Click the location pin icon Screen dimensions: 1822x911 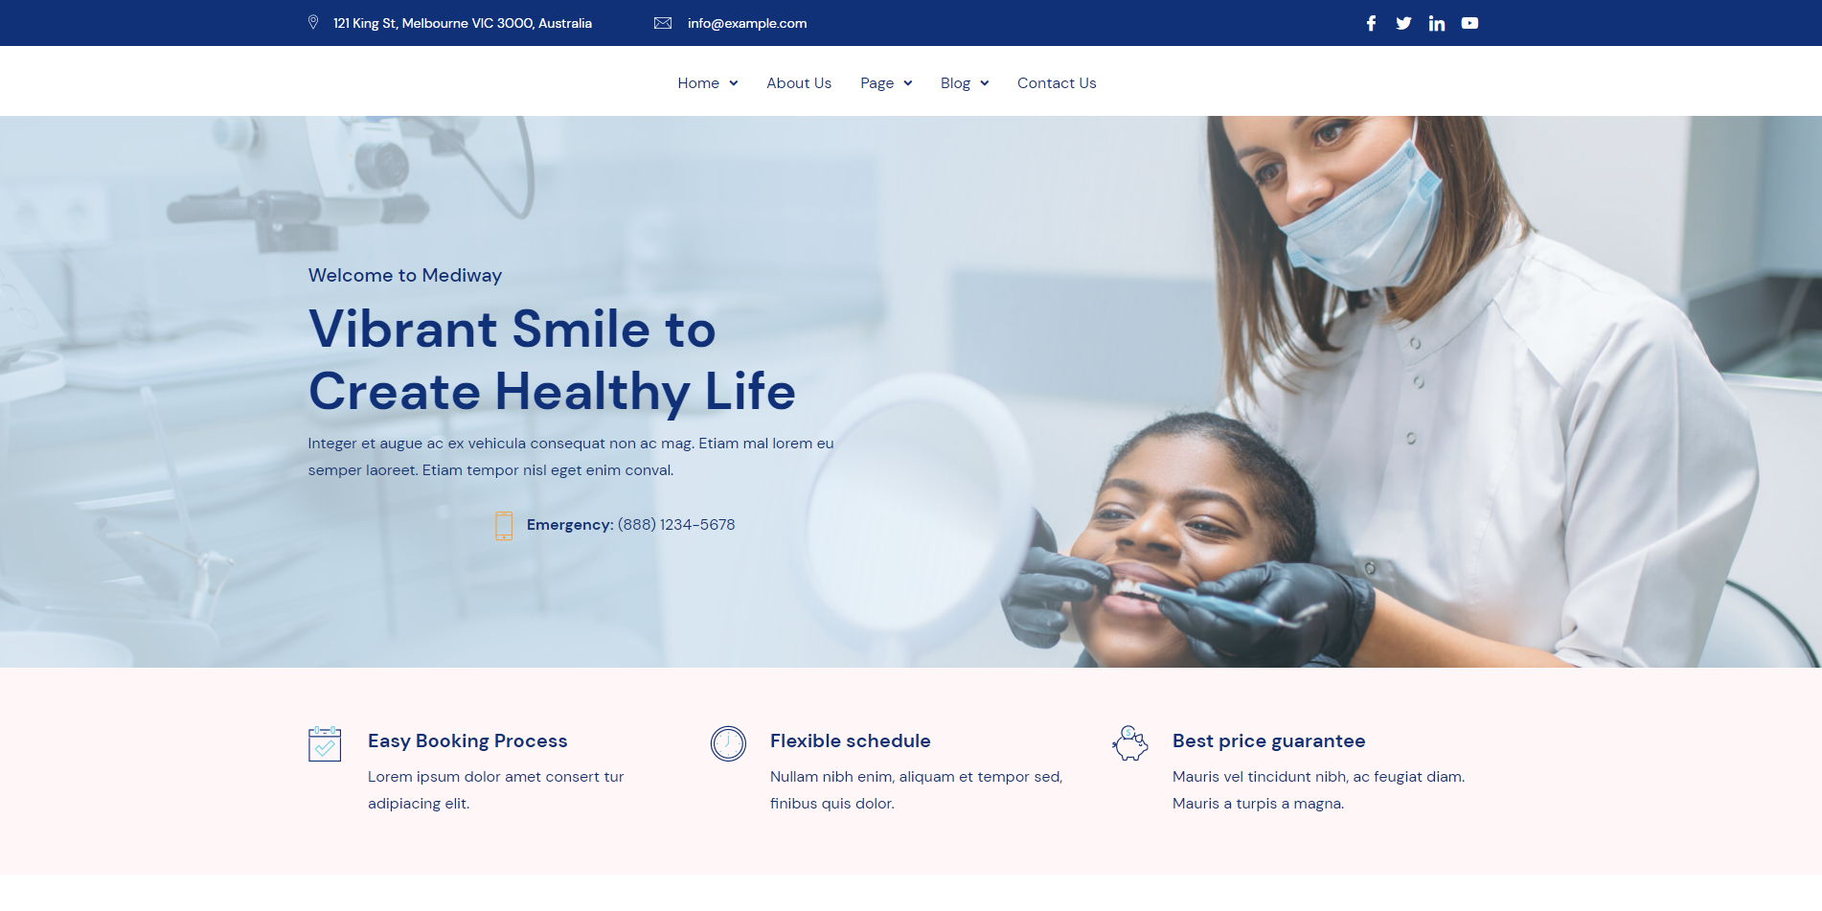click(313, 22)
